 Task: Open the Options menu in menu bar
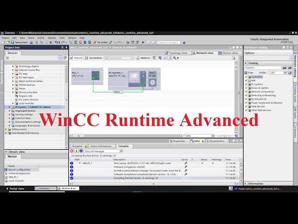52,38
